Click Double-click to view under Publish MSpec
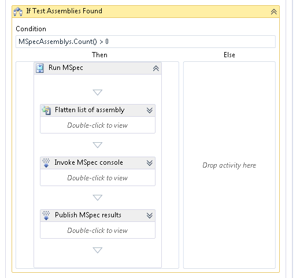 click(x=98, y=231)
